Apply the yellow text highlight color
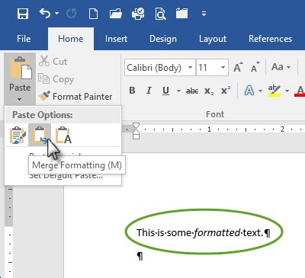The width and height of the screenshot is (305, 278). tap(274, 91)
